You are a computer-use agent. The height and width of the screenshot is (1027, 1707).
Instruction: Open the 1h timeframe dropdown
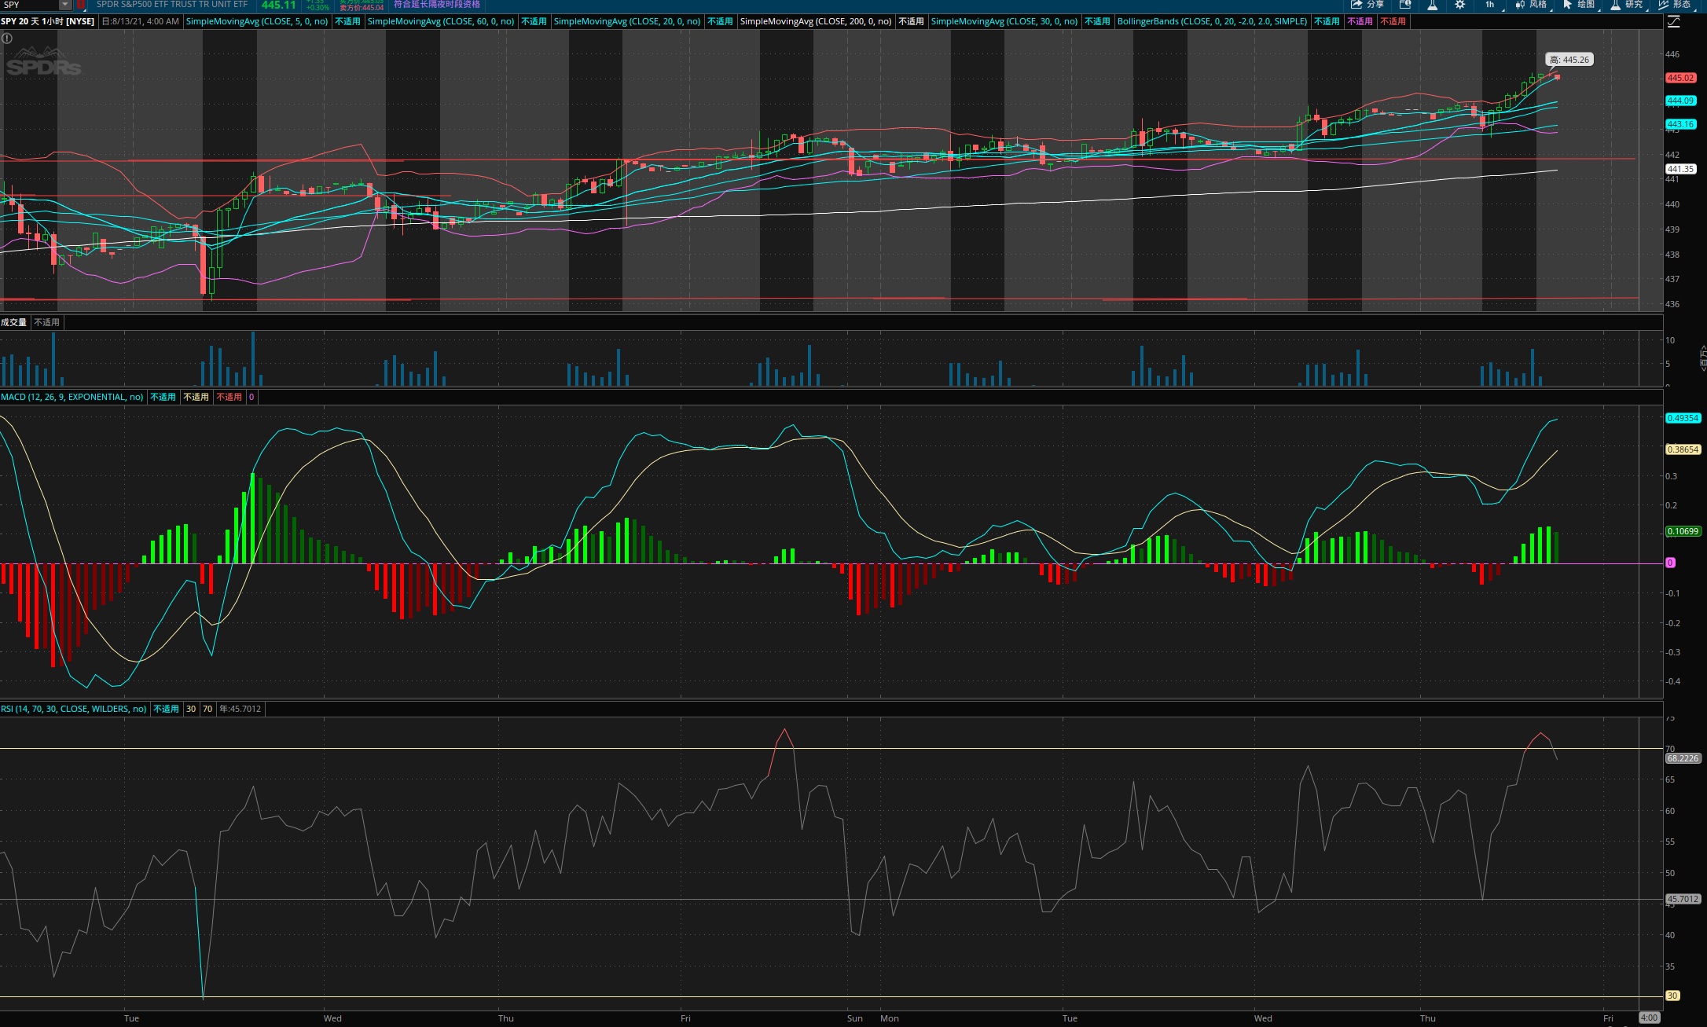pyautogui.click(x=1490, y=5)
